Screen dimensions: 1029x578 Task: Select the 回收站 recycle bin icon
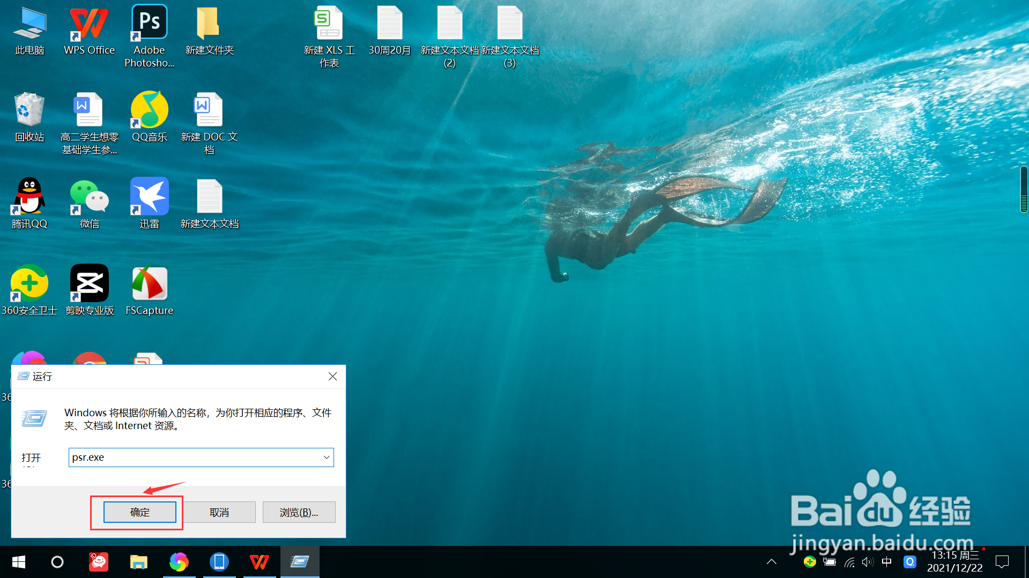(x=29, y=117)
